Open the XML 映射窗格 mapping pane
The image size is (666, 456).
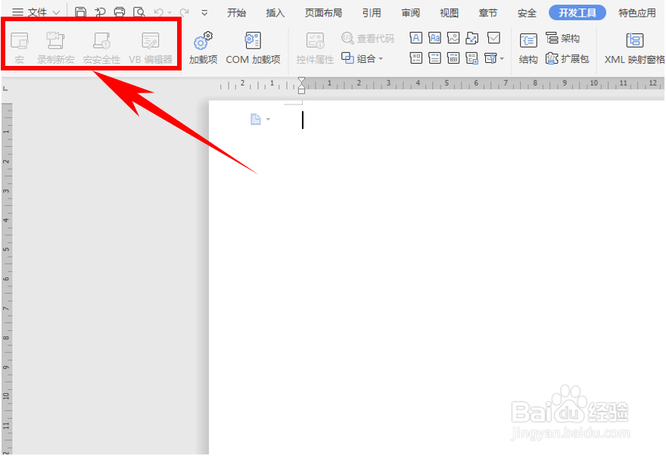[x=634, y=48]
